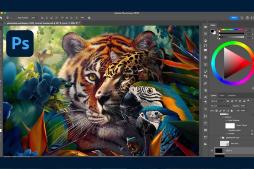Toggle Lock all padlock icon

(x=232, y=111)
